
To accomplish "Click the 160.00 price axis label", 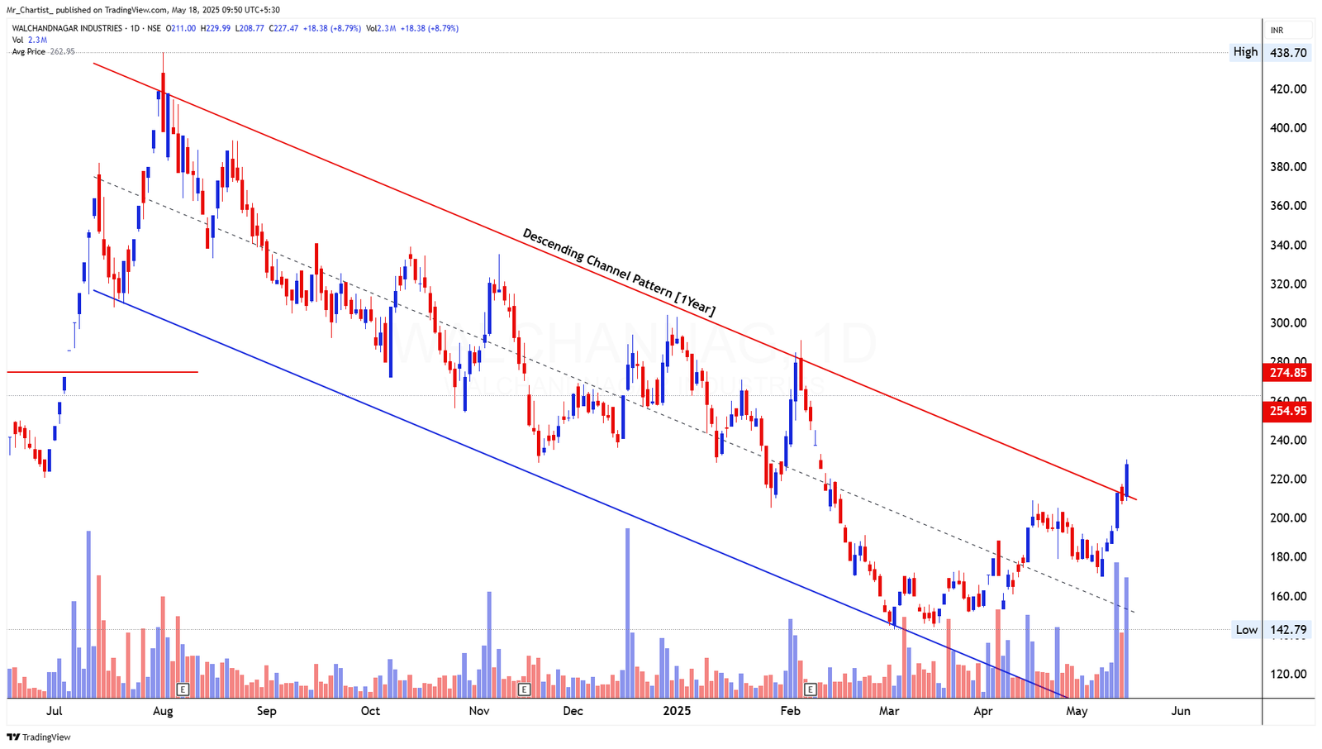I will pyautogui.click(x=1288, y=596).
